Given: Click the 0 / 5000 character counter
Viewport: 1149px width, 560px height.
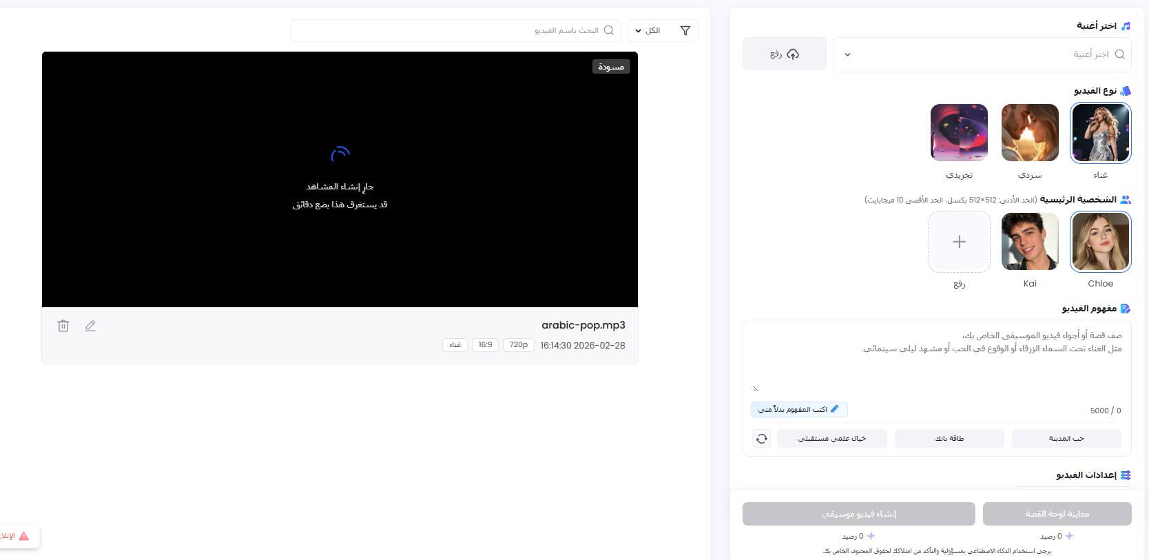Looking at the screenshot, I should click(1106, 411).
